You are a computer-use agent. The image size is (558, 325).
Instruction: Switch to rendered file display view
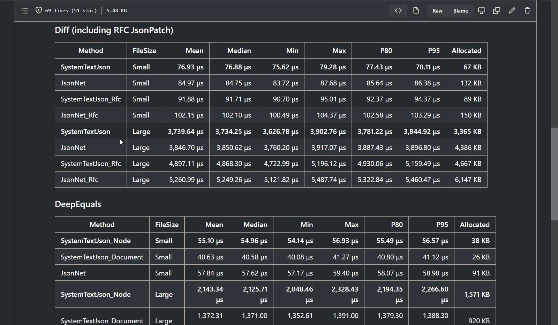tap(416, 10)
